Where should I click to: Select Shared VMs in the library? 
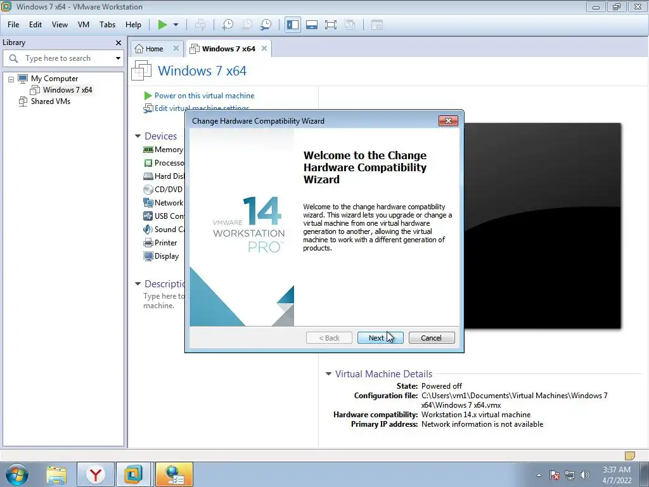[x=51, y=101]
